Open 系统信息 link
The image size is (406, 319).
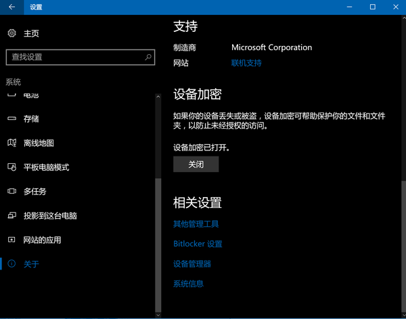(188, 284)
